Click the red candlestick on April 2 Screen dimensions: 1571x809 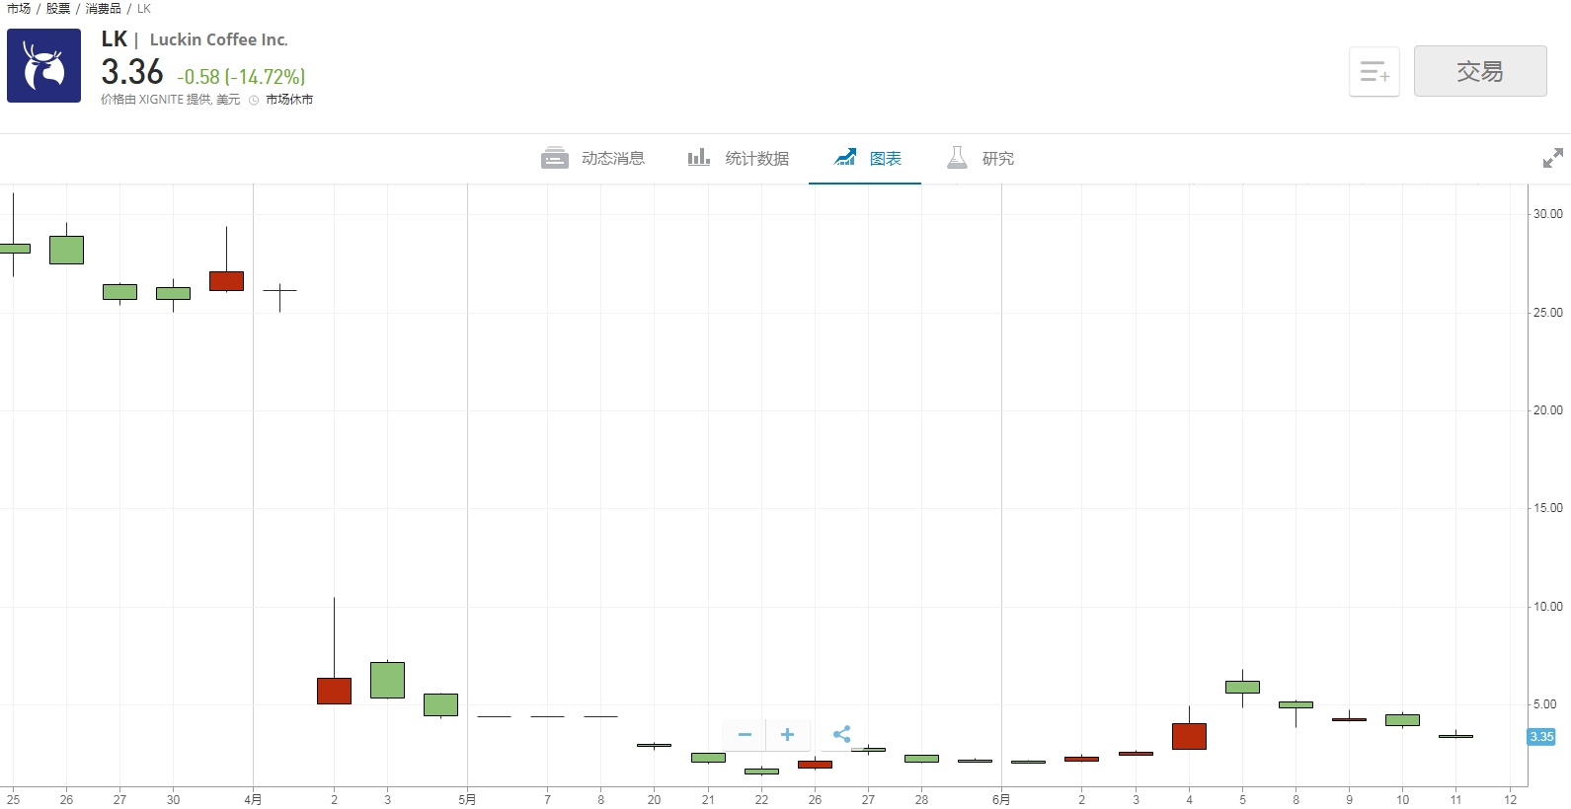pos(334,691)
